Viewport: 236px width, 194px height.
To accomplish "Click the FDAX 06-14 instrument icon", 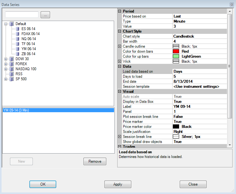I will 18,34.
